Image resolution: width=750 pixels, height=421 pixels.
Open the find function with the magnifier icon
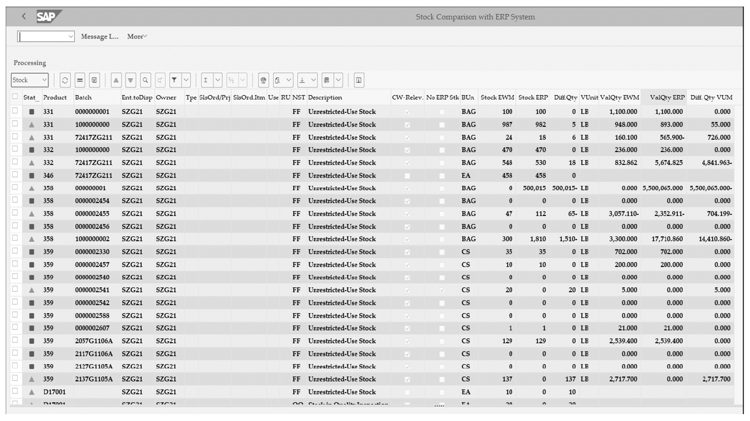(145, 80)
